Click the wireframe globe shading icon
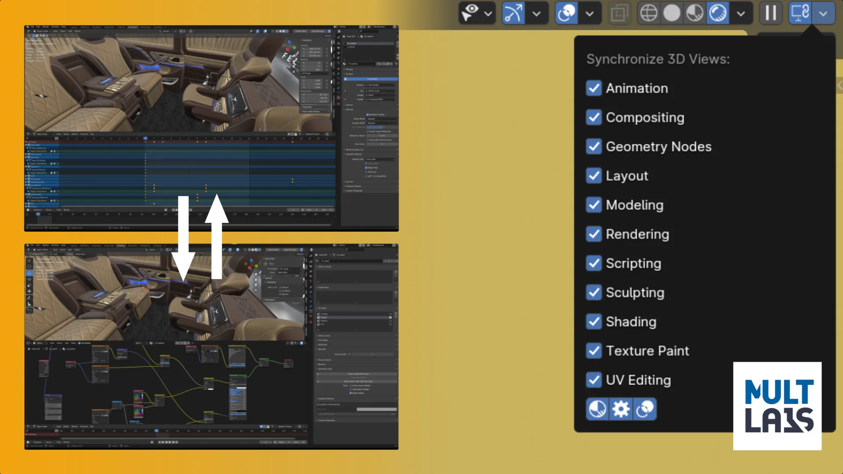This screenshot has height=474, width=843. tap(648, 13)
